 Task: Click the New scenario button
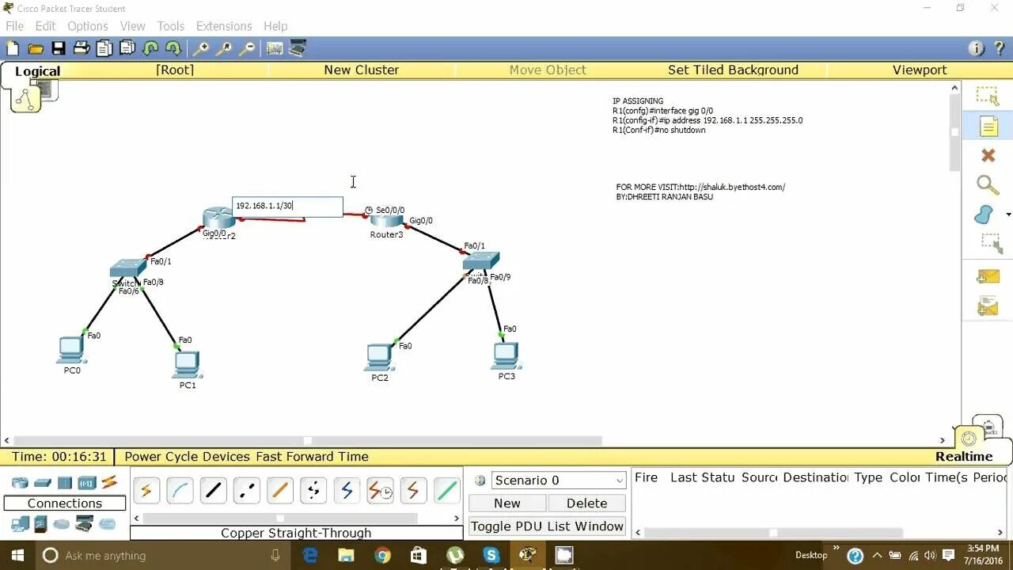tap(507, 503)
